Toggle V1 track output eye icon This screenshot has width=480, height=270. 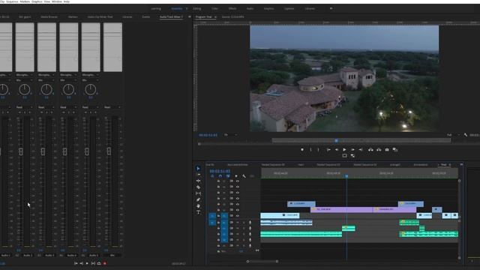(238, 216)
